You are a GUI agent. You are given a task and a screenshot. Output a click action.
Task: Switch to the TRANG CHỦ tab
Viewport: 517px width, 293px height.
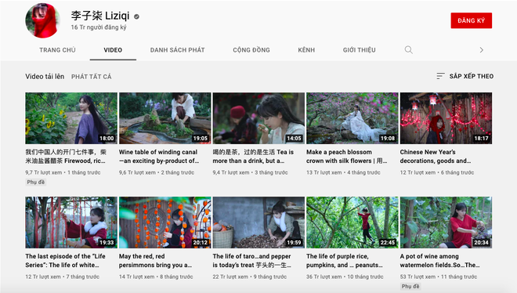57,50
